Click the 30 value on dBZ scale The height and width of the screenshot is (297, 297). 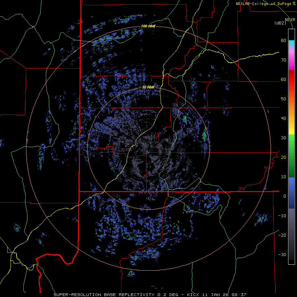(283, 138)
